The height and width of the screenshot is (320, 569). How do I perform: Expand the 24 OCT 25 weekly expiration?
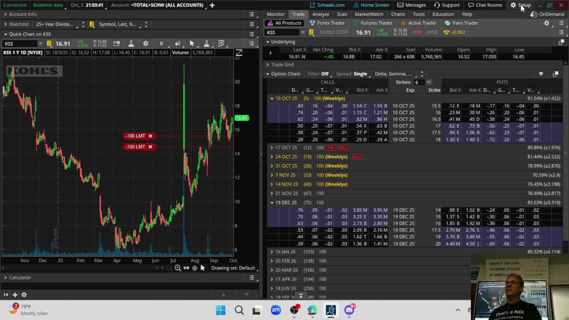coord(272,157)
